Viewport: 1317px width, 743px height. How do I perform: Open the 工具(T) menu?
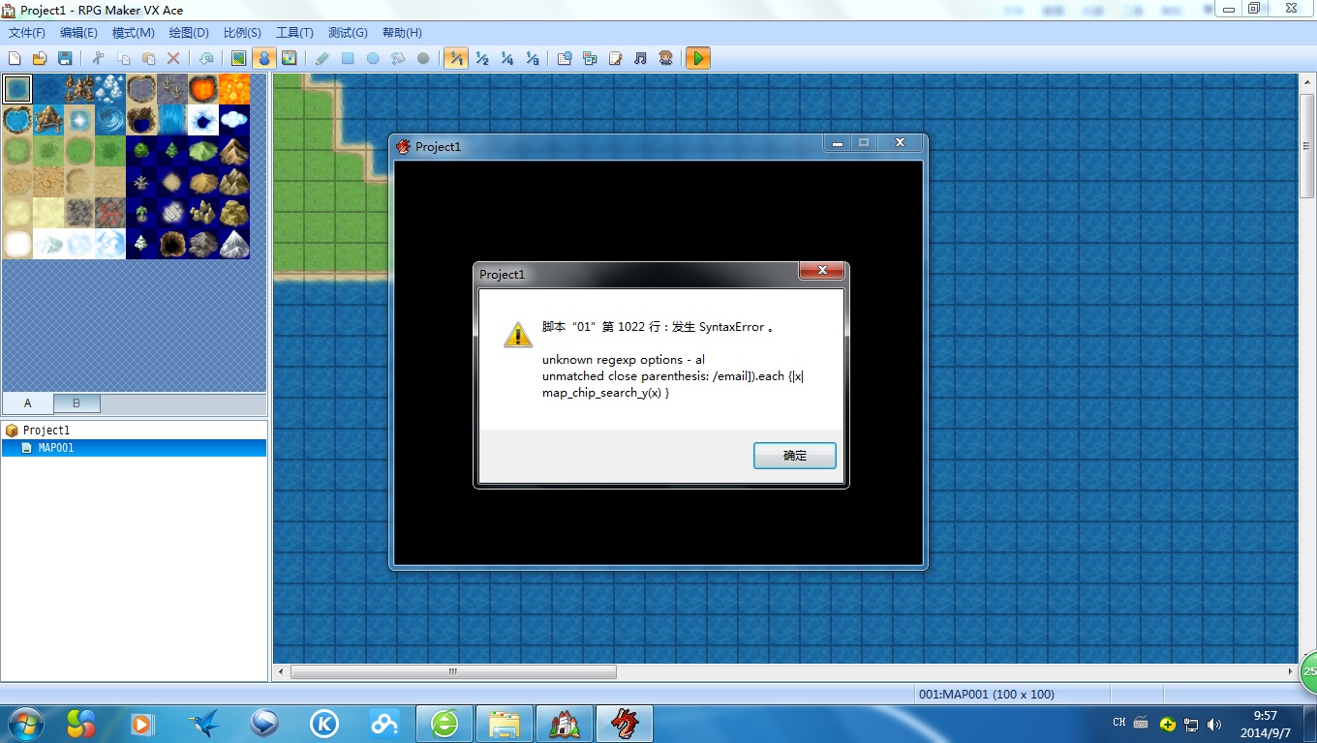(x=294, y=33)
